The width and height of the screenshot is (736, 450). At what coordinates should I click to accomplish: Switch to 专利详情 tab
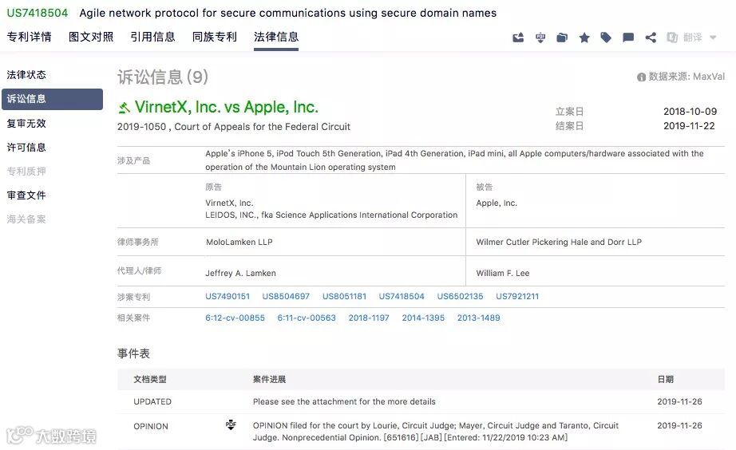coord(29,37)
